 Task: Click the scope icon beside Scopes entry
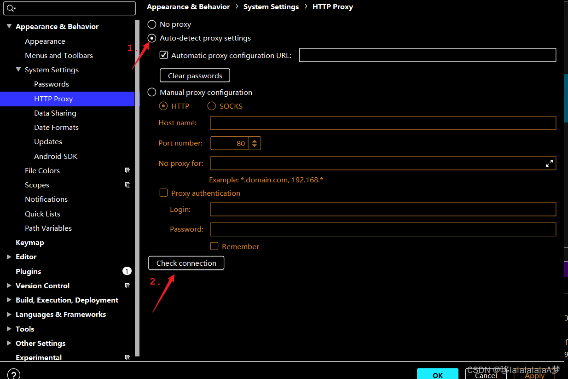pyautogui.click(x=128, y=185)
